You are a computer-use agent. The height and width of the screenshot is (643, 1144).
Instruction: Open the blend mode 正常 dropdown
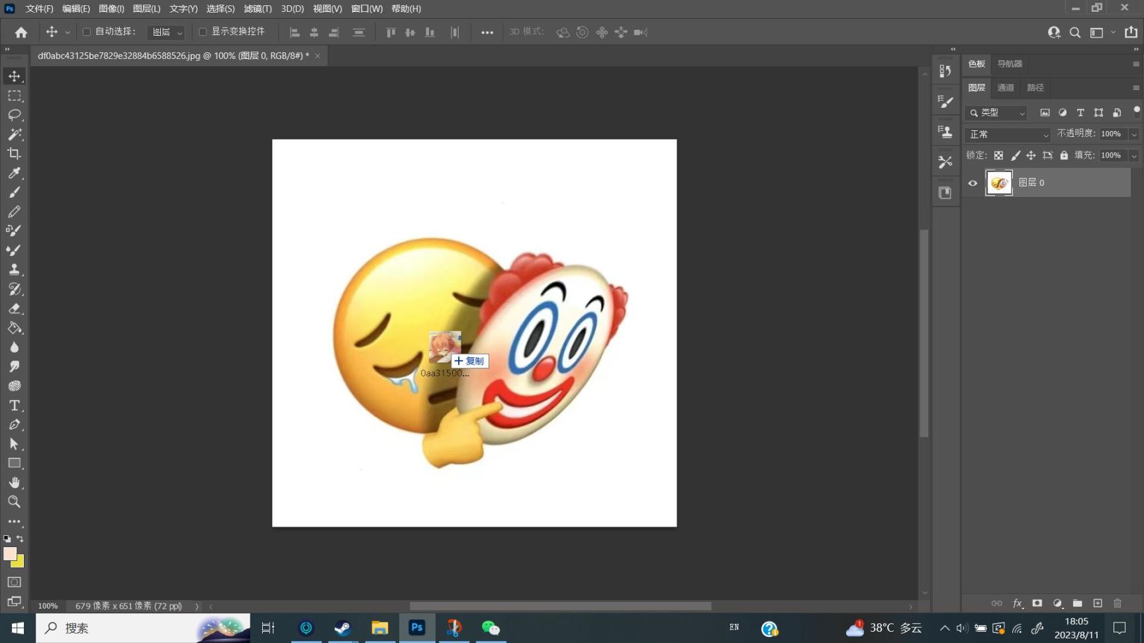tap(1008, 134)
